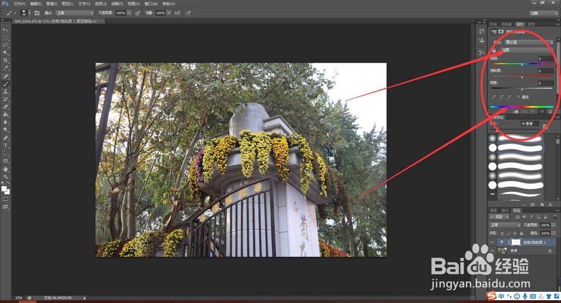
Task: Toggle pressure for opacity button
Action: [137, 13]
